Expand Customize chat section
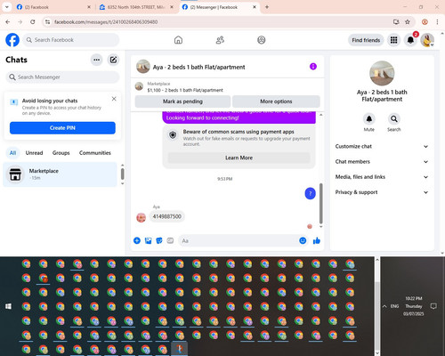This screenshot has height=356, width=445. click(x=382, y=146)
